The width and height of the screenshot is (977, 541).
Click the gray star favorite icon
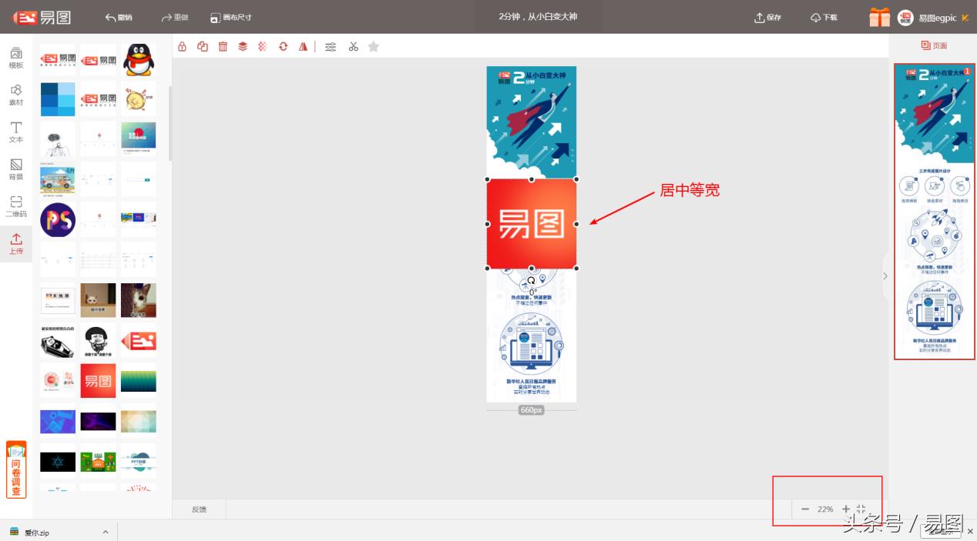point(374,47)
